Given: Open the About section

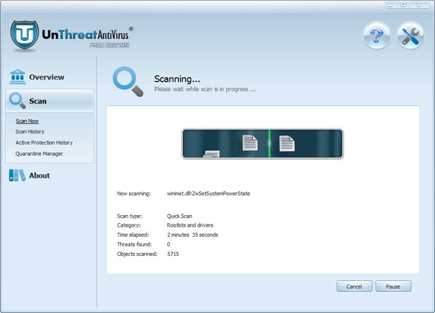Looking at the screenshot, I should click(x=39, y=176).
